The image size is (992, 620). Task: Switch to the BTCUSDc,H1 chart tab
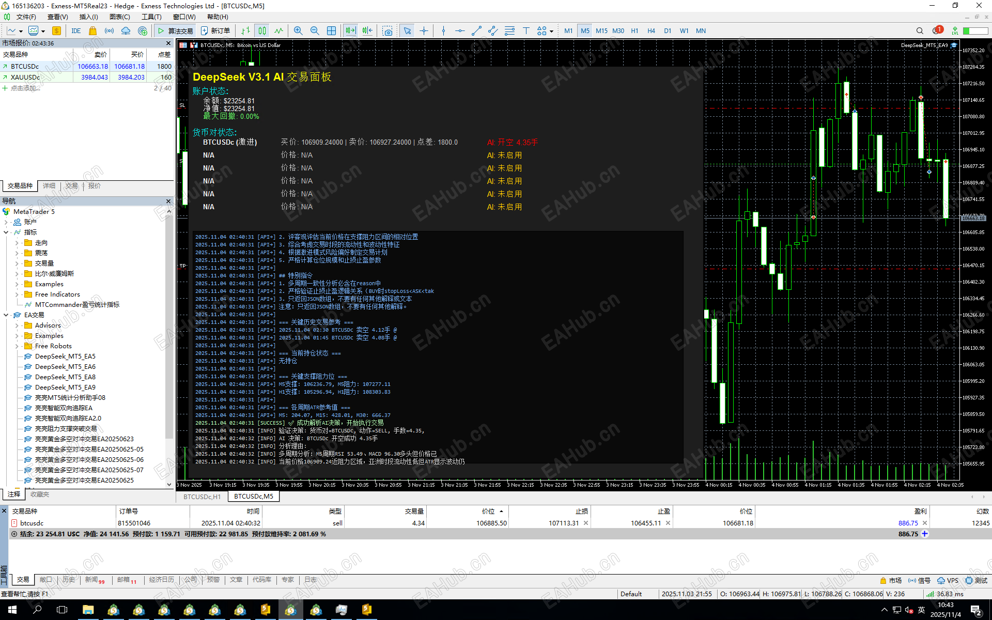[x=202, y=497]
